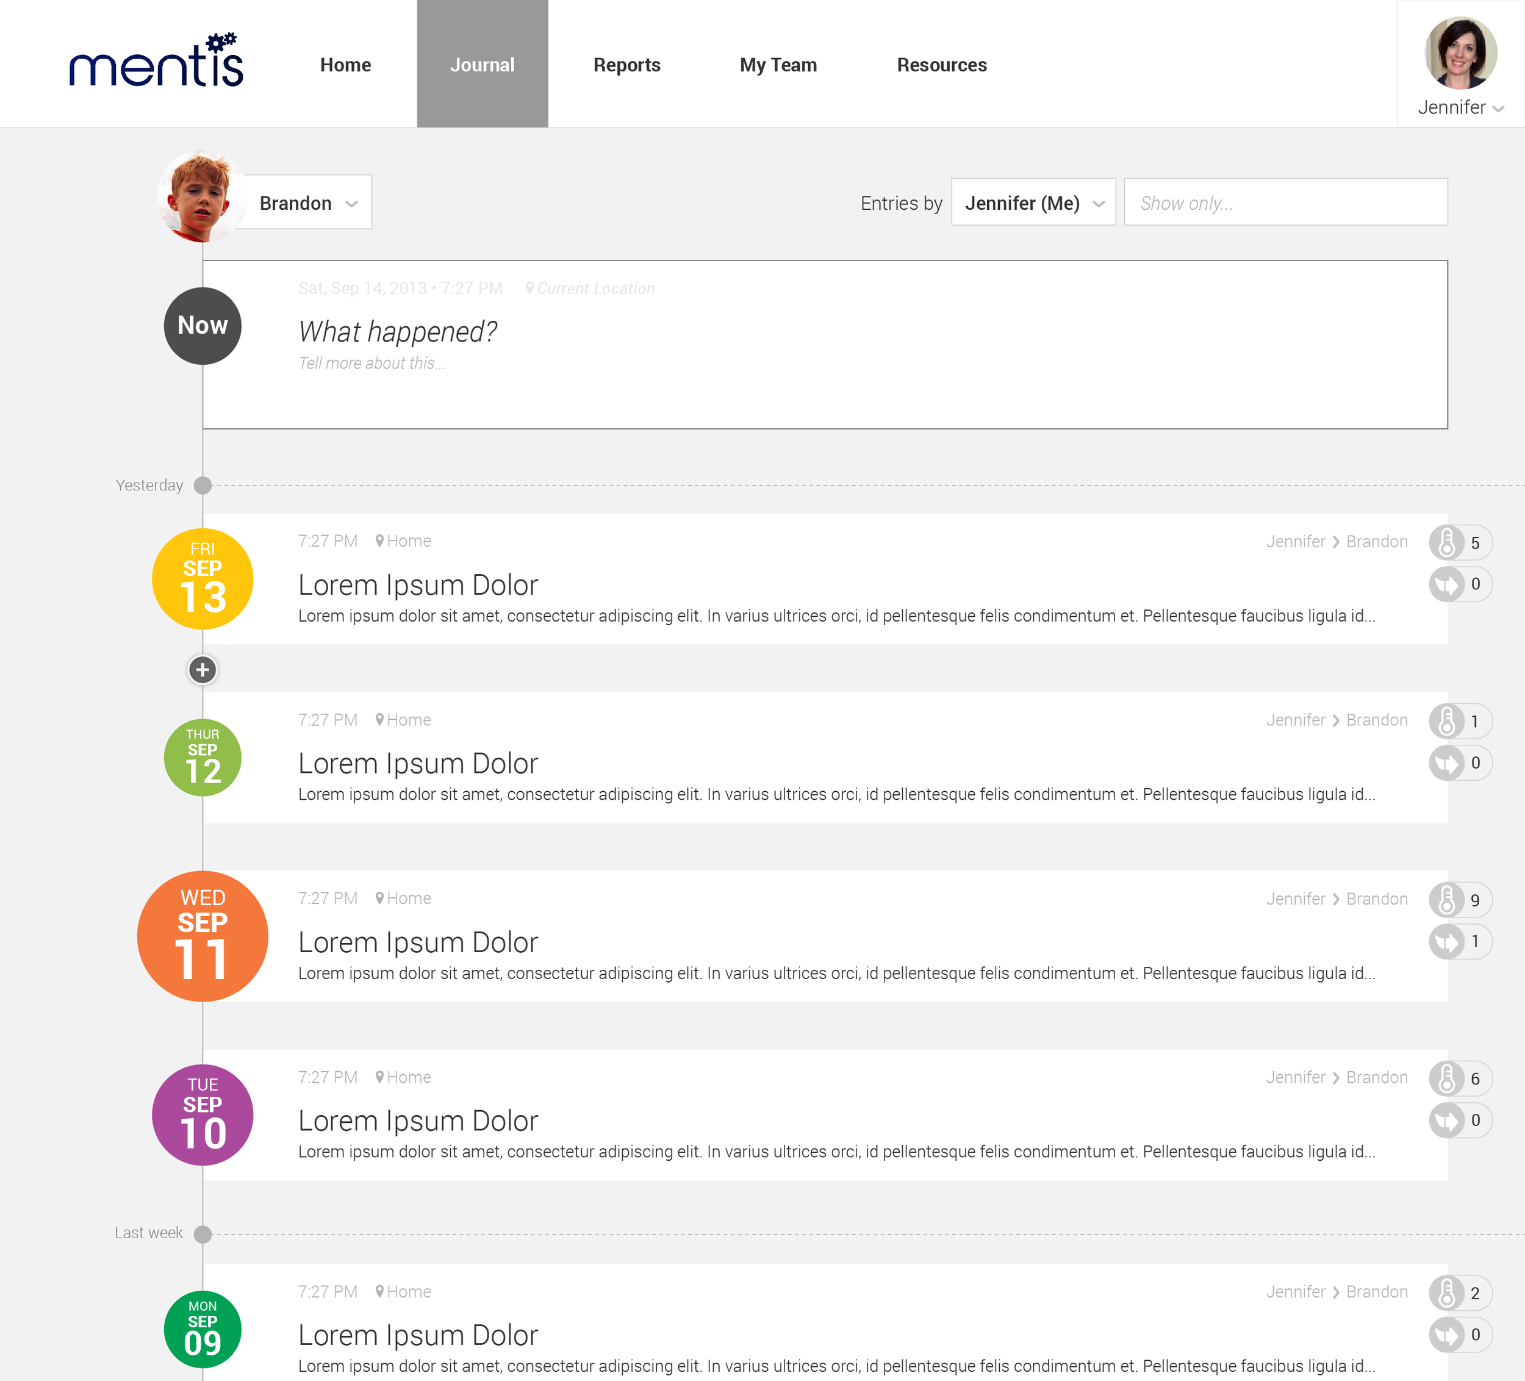
Task: Click the Yesterday timeline divider dot
Action: 202,485
